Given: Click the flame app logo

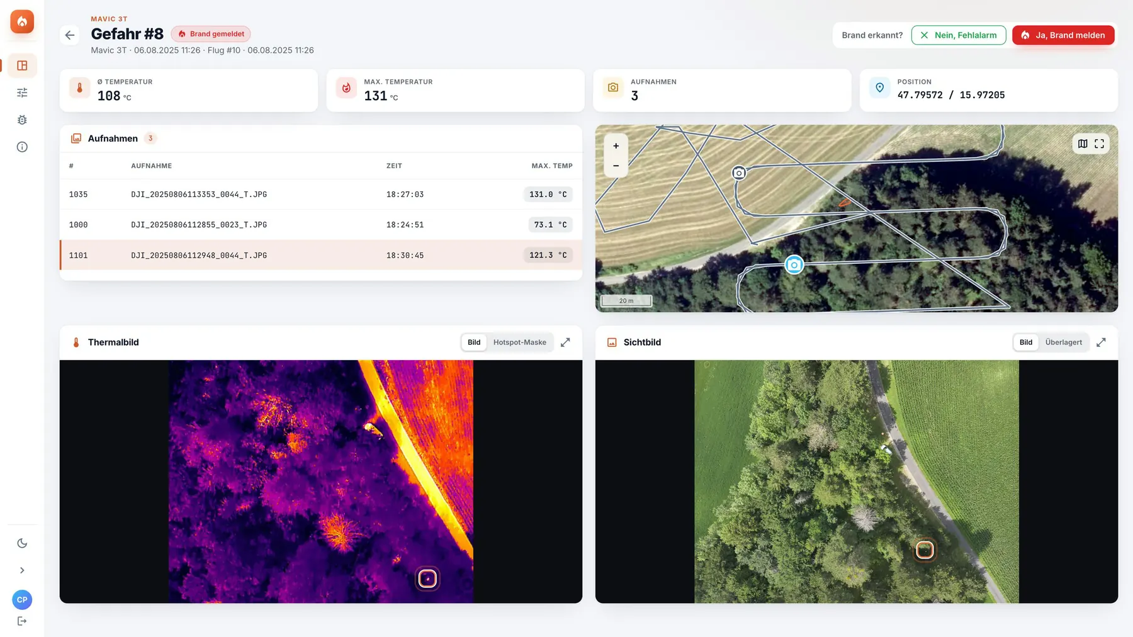Looking at the screenshot, I should [x=22, y=21].
